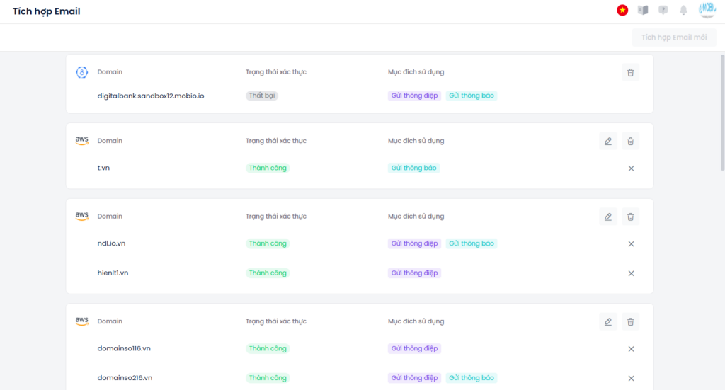Open the documentation book icon

coord(643,10)
